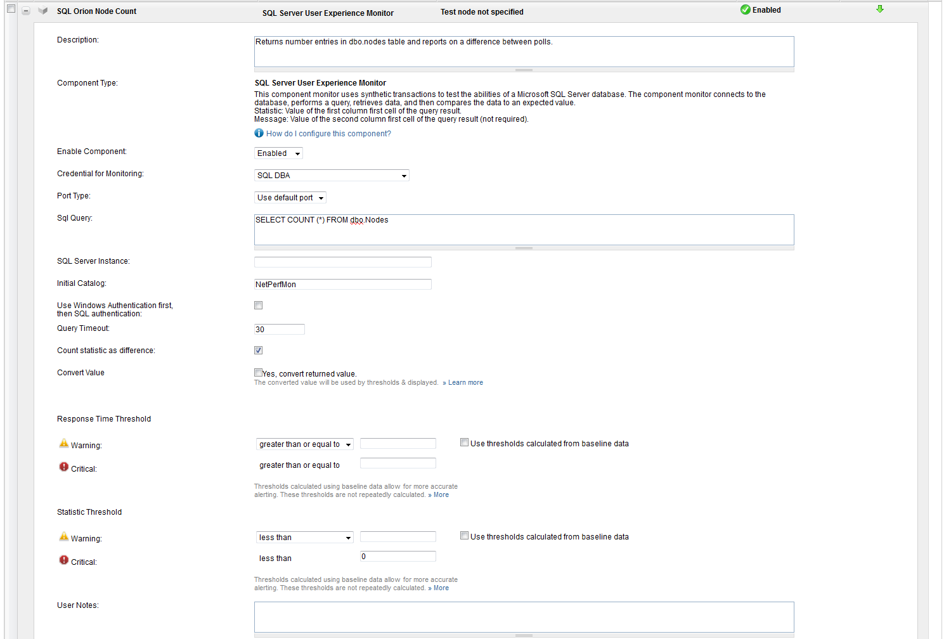Open 'How do I configure this component?' link
This screenshot has height=639, width=951.
(x=328, y=134)
